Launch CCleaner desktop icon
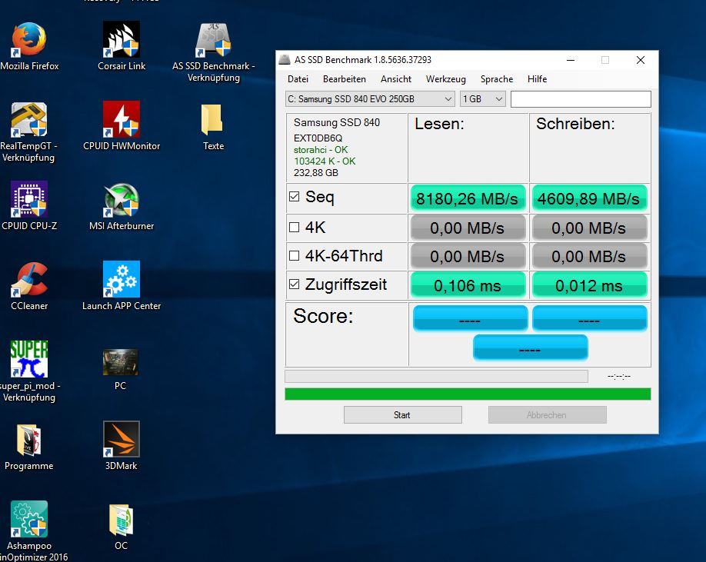This screenshot has height=562, width=706. click(x=29, y=279)
